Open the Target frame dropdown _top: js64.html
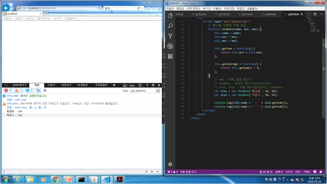Screen dimensions: 327x184 (145, 91)
